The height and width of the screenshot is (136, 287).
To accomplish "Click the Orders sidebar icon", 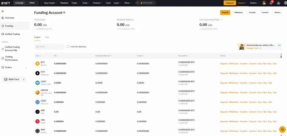I will click(3, 68).
